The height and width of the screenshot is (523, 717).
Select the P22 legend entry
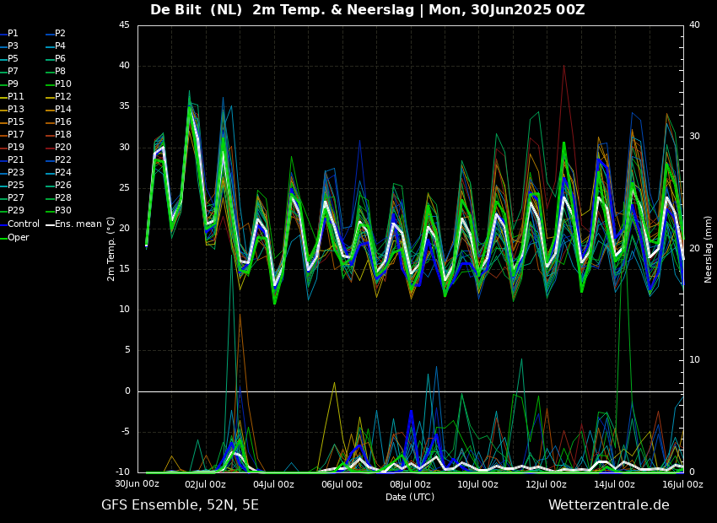(x=63, y=160)
